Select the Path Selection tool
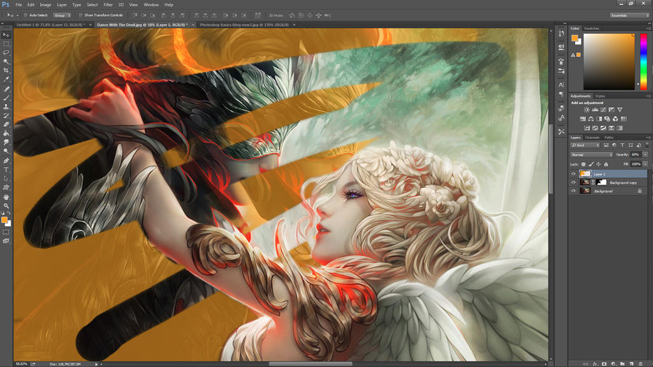Image resolution: width=653 pixels, height=367 pixels. coord(6,178)
